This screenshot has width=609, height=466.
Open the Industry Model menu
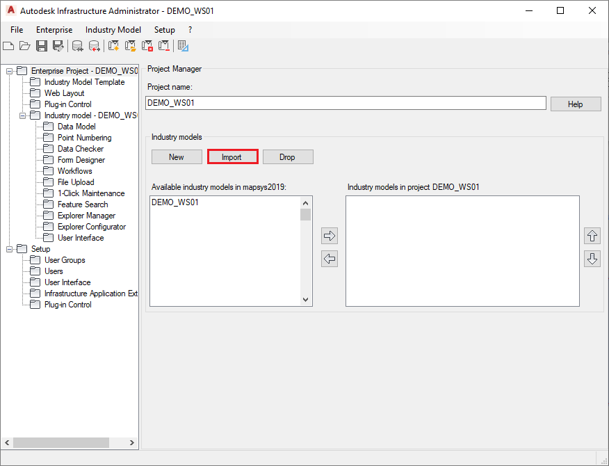(113, 30)
